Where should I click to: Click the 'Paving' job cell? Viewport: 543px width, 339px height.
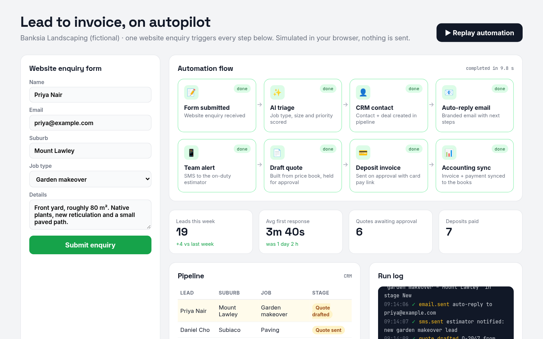pos(270,330)
